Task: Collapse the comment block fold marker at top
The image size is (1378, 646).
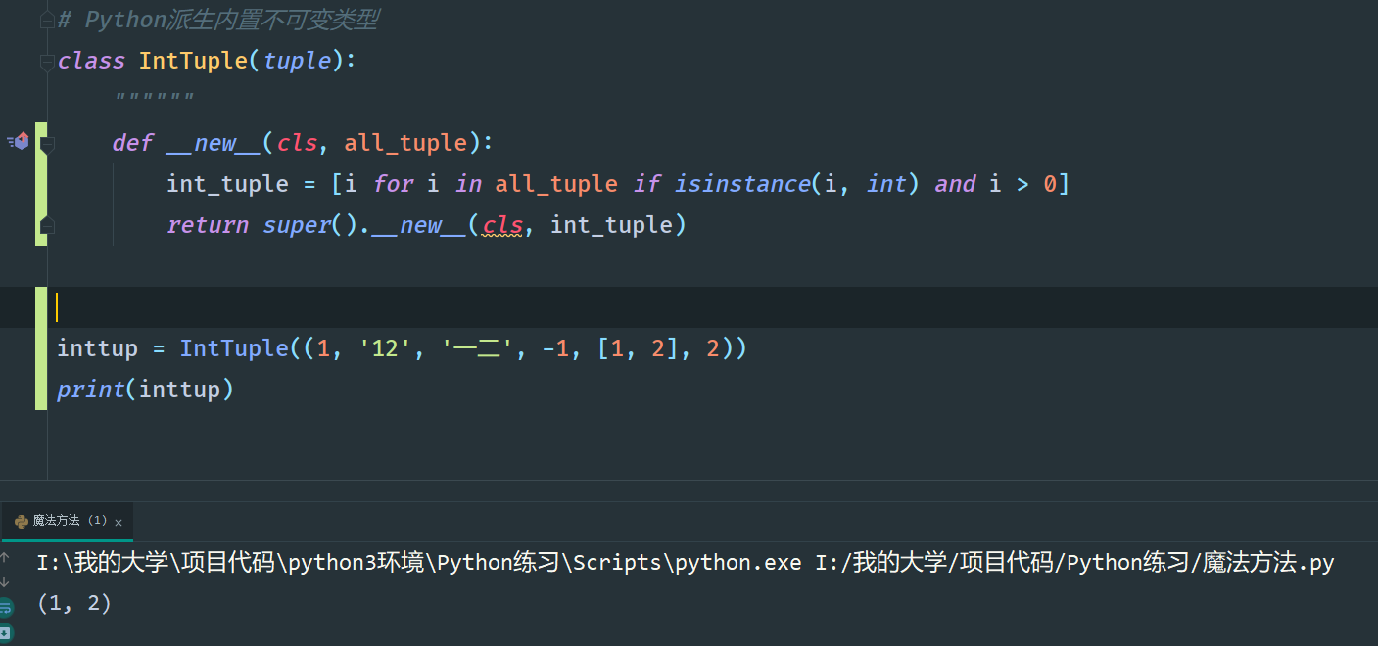Action: point(47,20)
